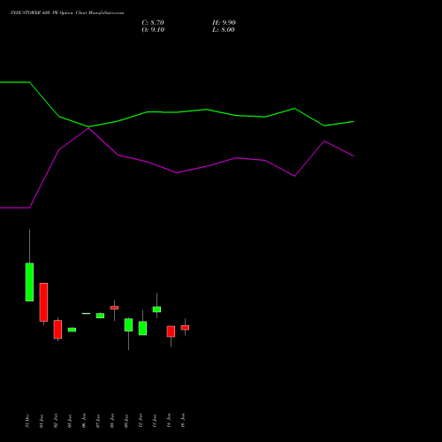Click the point where green and purple lines cross

tap(88, 127)
